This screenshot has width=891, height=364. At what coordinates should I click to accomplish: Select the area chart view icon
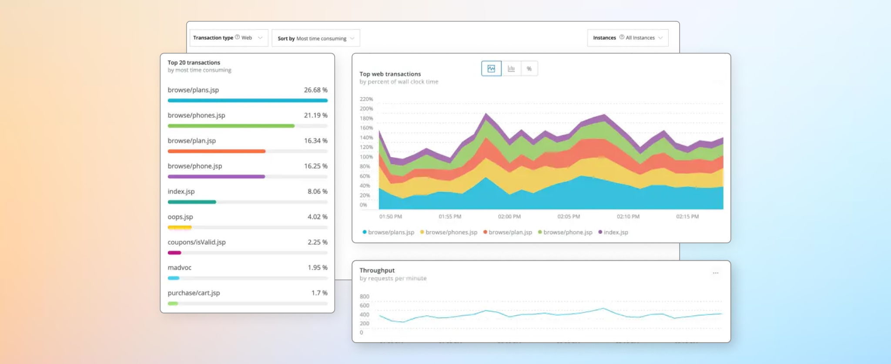pyautogui.click(x=491, y=69)
